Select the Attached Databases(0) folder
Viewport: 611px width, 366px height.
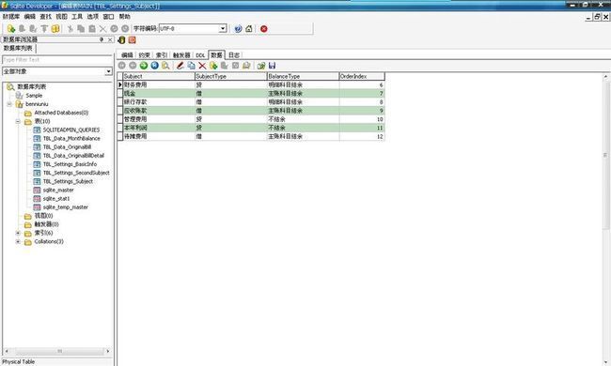pos(61,113)
